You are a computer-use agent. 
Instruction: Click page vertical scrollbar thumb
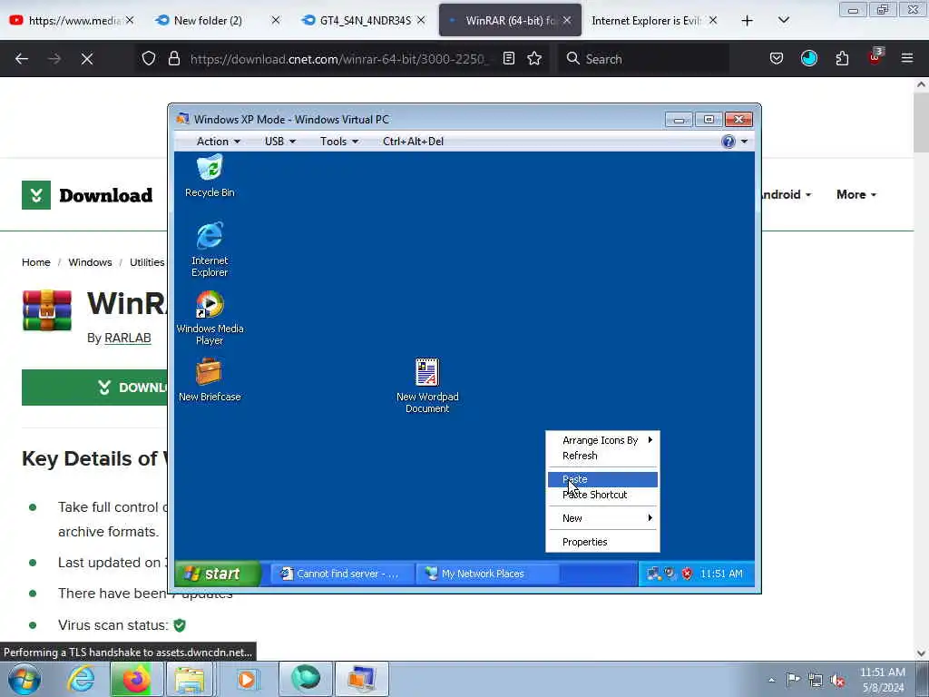(921, 123)
